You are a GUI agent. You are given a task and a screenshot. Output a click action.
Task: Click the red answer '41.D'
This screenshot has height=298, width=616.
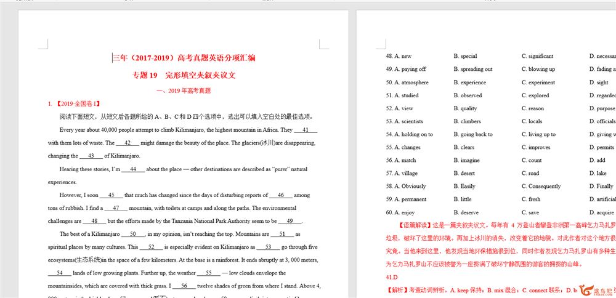click(392, 277)
